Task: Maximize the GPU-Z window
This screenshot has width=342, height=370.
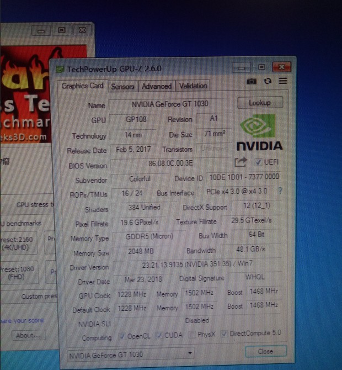Action: coord(261,67)
